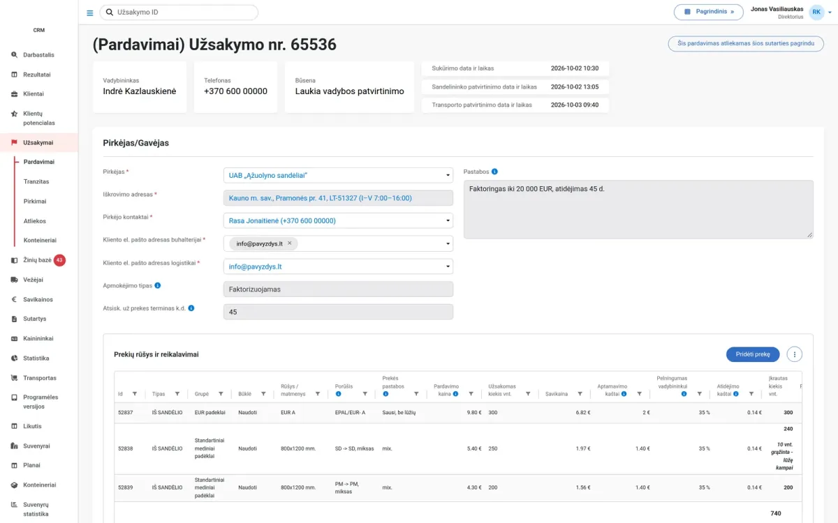Click the Pridėti prekę button

click(753, 354)
